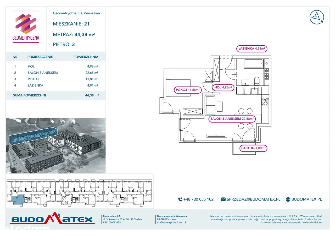Select the HOL 4,98m² label
The width and height of the screenshot is (335, 236).
[223, 88]
